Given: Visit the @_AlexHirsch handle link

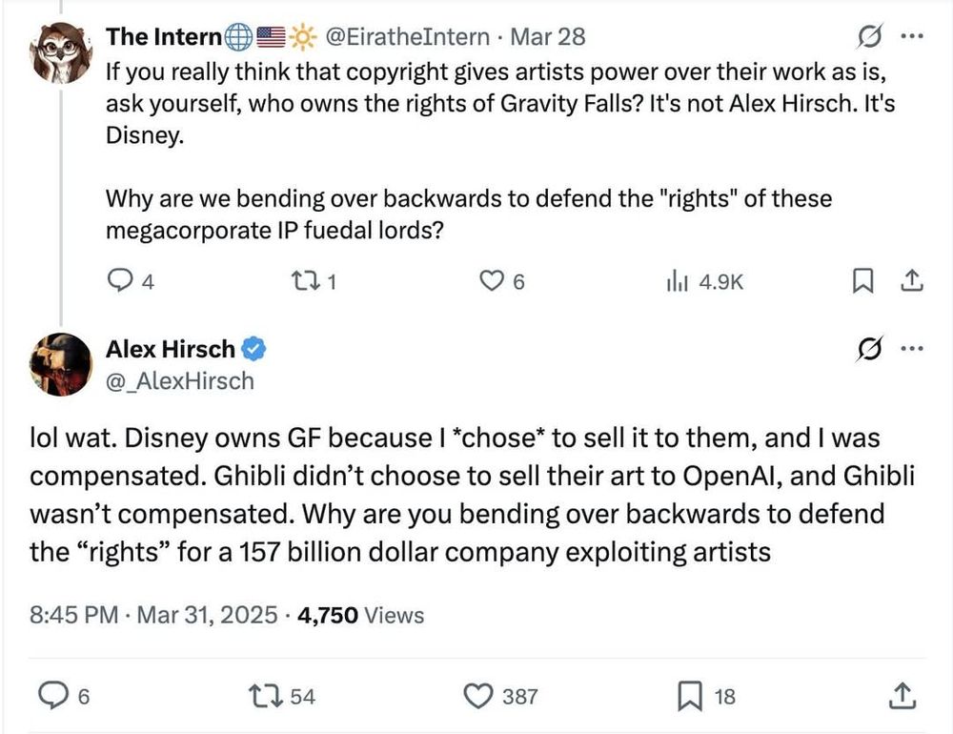Looking at the screenshot, I should pyautogui.click(x=179, y=381).
